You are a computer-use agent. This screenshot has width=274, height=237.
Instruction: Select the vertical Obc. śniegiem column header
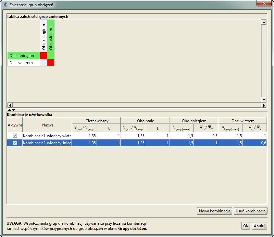coord(44,36)
